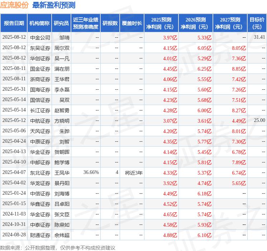Click the 东吴证券 institution cell
The image size is (267, 251).
tap(40, 48)
